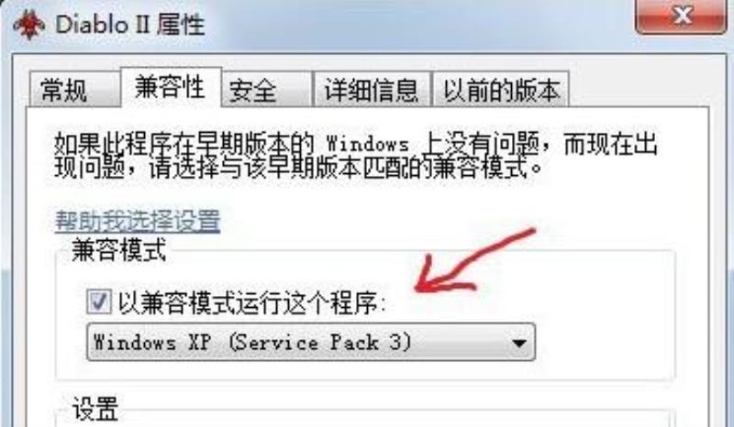Select the 兼容性 tab
Screen dimensions: 734x427
(171, 87)
